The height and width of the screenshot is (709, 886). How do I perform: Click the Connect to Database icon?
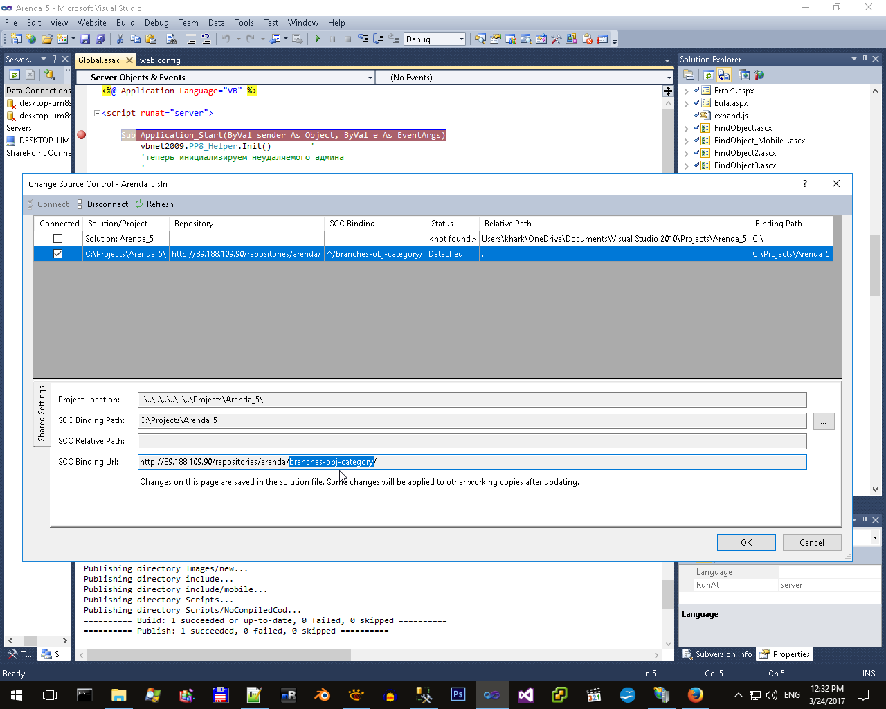(x=50, y=75)
